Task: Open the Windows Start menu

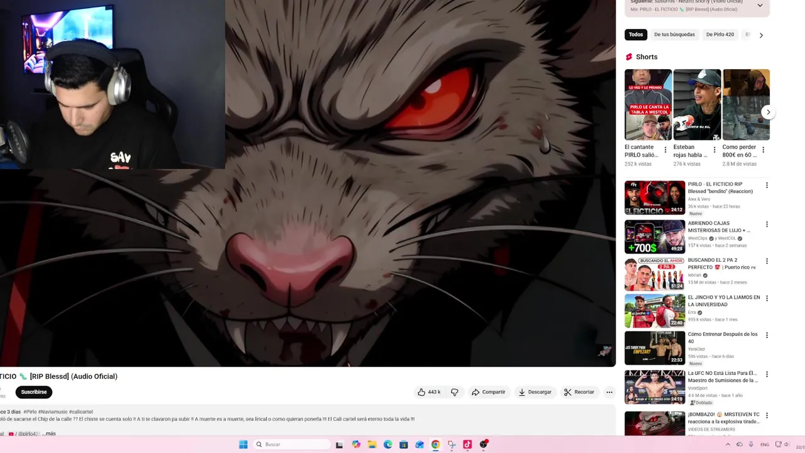Action: 243,444
